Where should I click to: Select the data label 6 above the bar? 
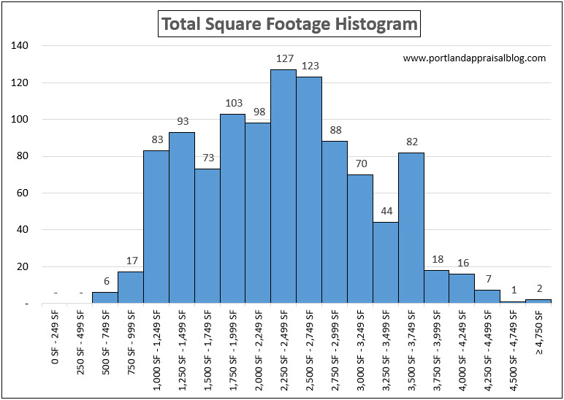[x=104, y=282]
